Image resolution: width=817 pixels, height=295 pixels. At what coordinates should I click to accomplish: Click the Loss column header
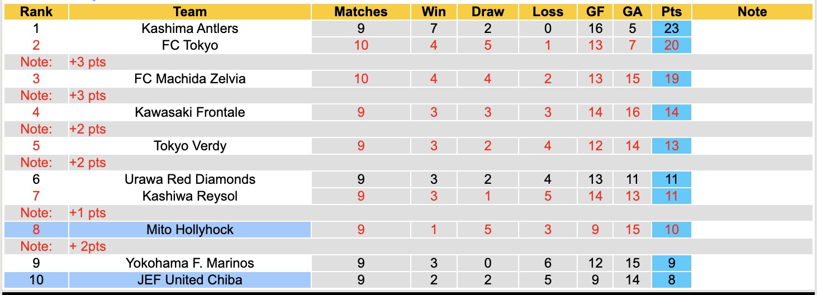[547, 12]
